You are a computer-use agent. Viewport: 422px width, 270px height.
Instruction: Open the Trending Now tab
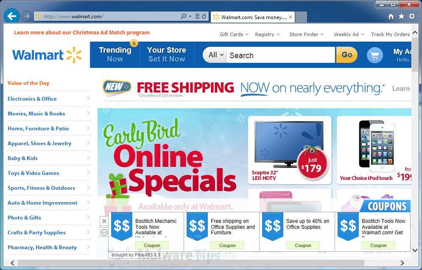click(x=115, y=54)
